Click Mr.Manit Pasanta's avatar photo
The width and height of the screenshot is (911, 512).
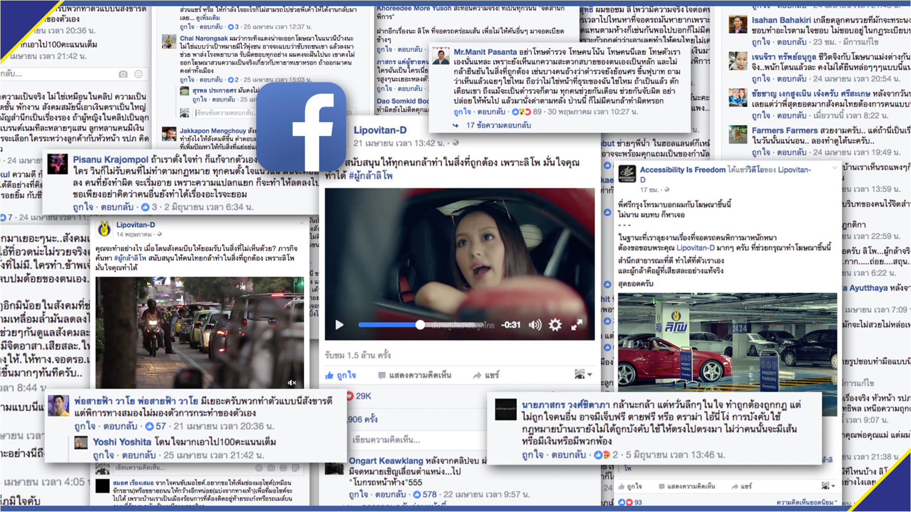coord(441,56)
